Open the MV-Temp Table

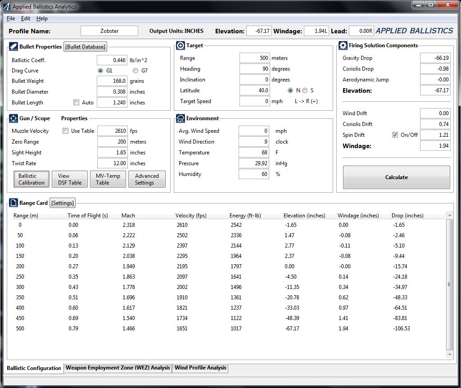coord(108,179)
